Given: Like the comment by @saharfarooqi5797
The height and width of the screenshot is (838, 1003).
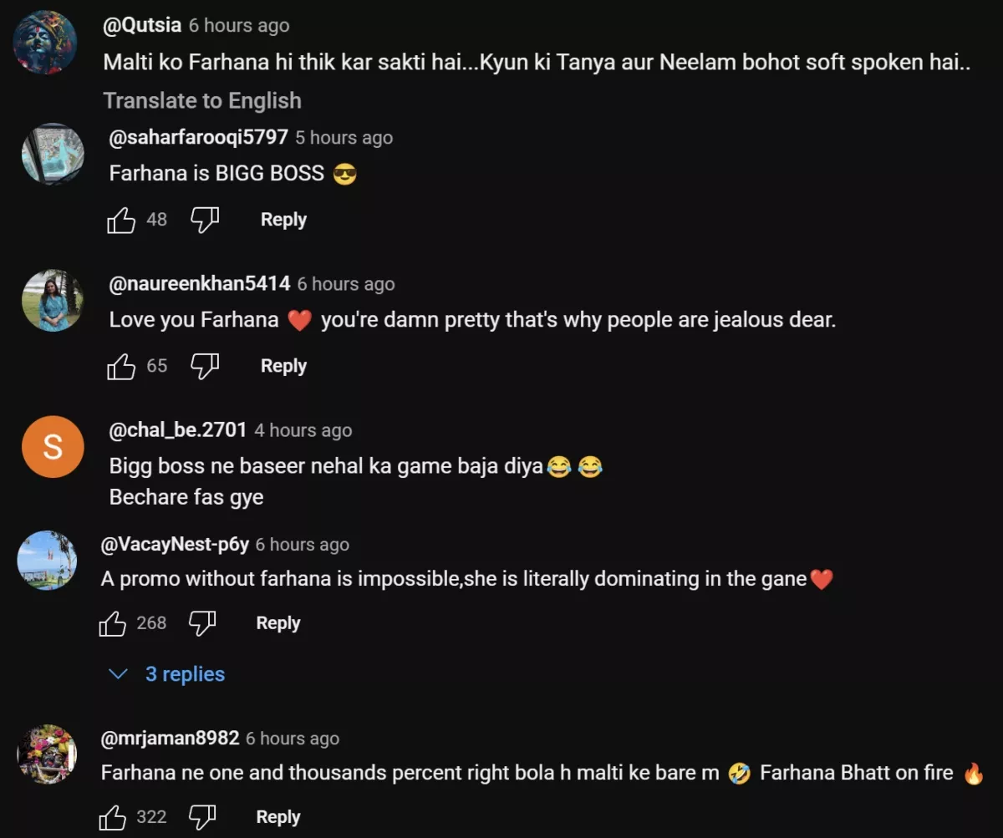Looking at the screenshot, I should 121,221.
